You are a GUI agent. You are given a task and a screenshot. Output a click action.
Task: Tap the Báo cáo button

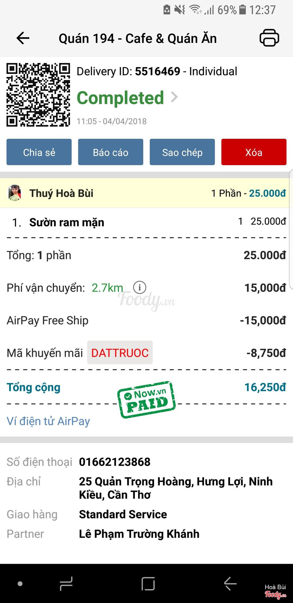(x=111, y=152)
